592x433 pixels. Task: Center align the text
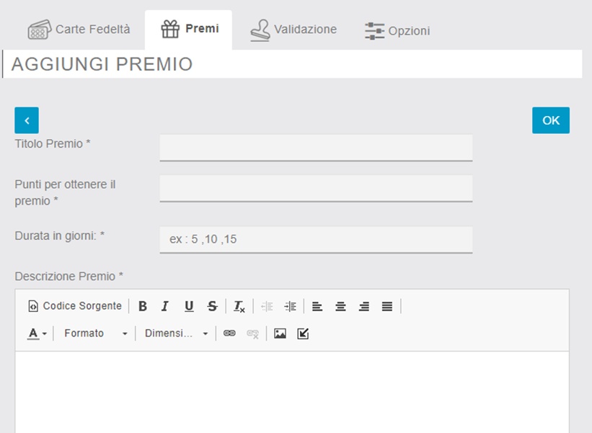tap(340, 306)
